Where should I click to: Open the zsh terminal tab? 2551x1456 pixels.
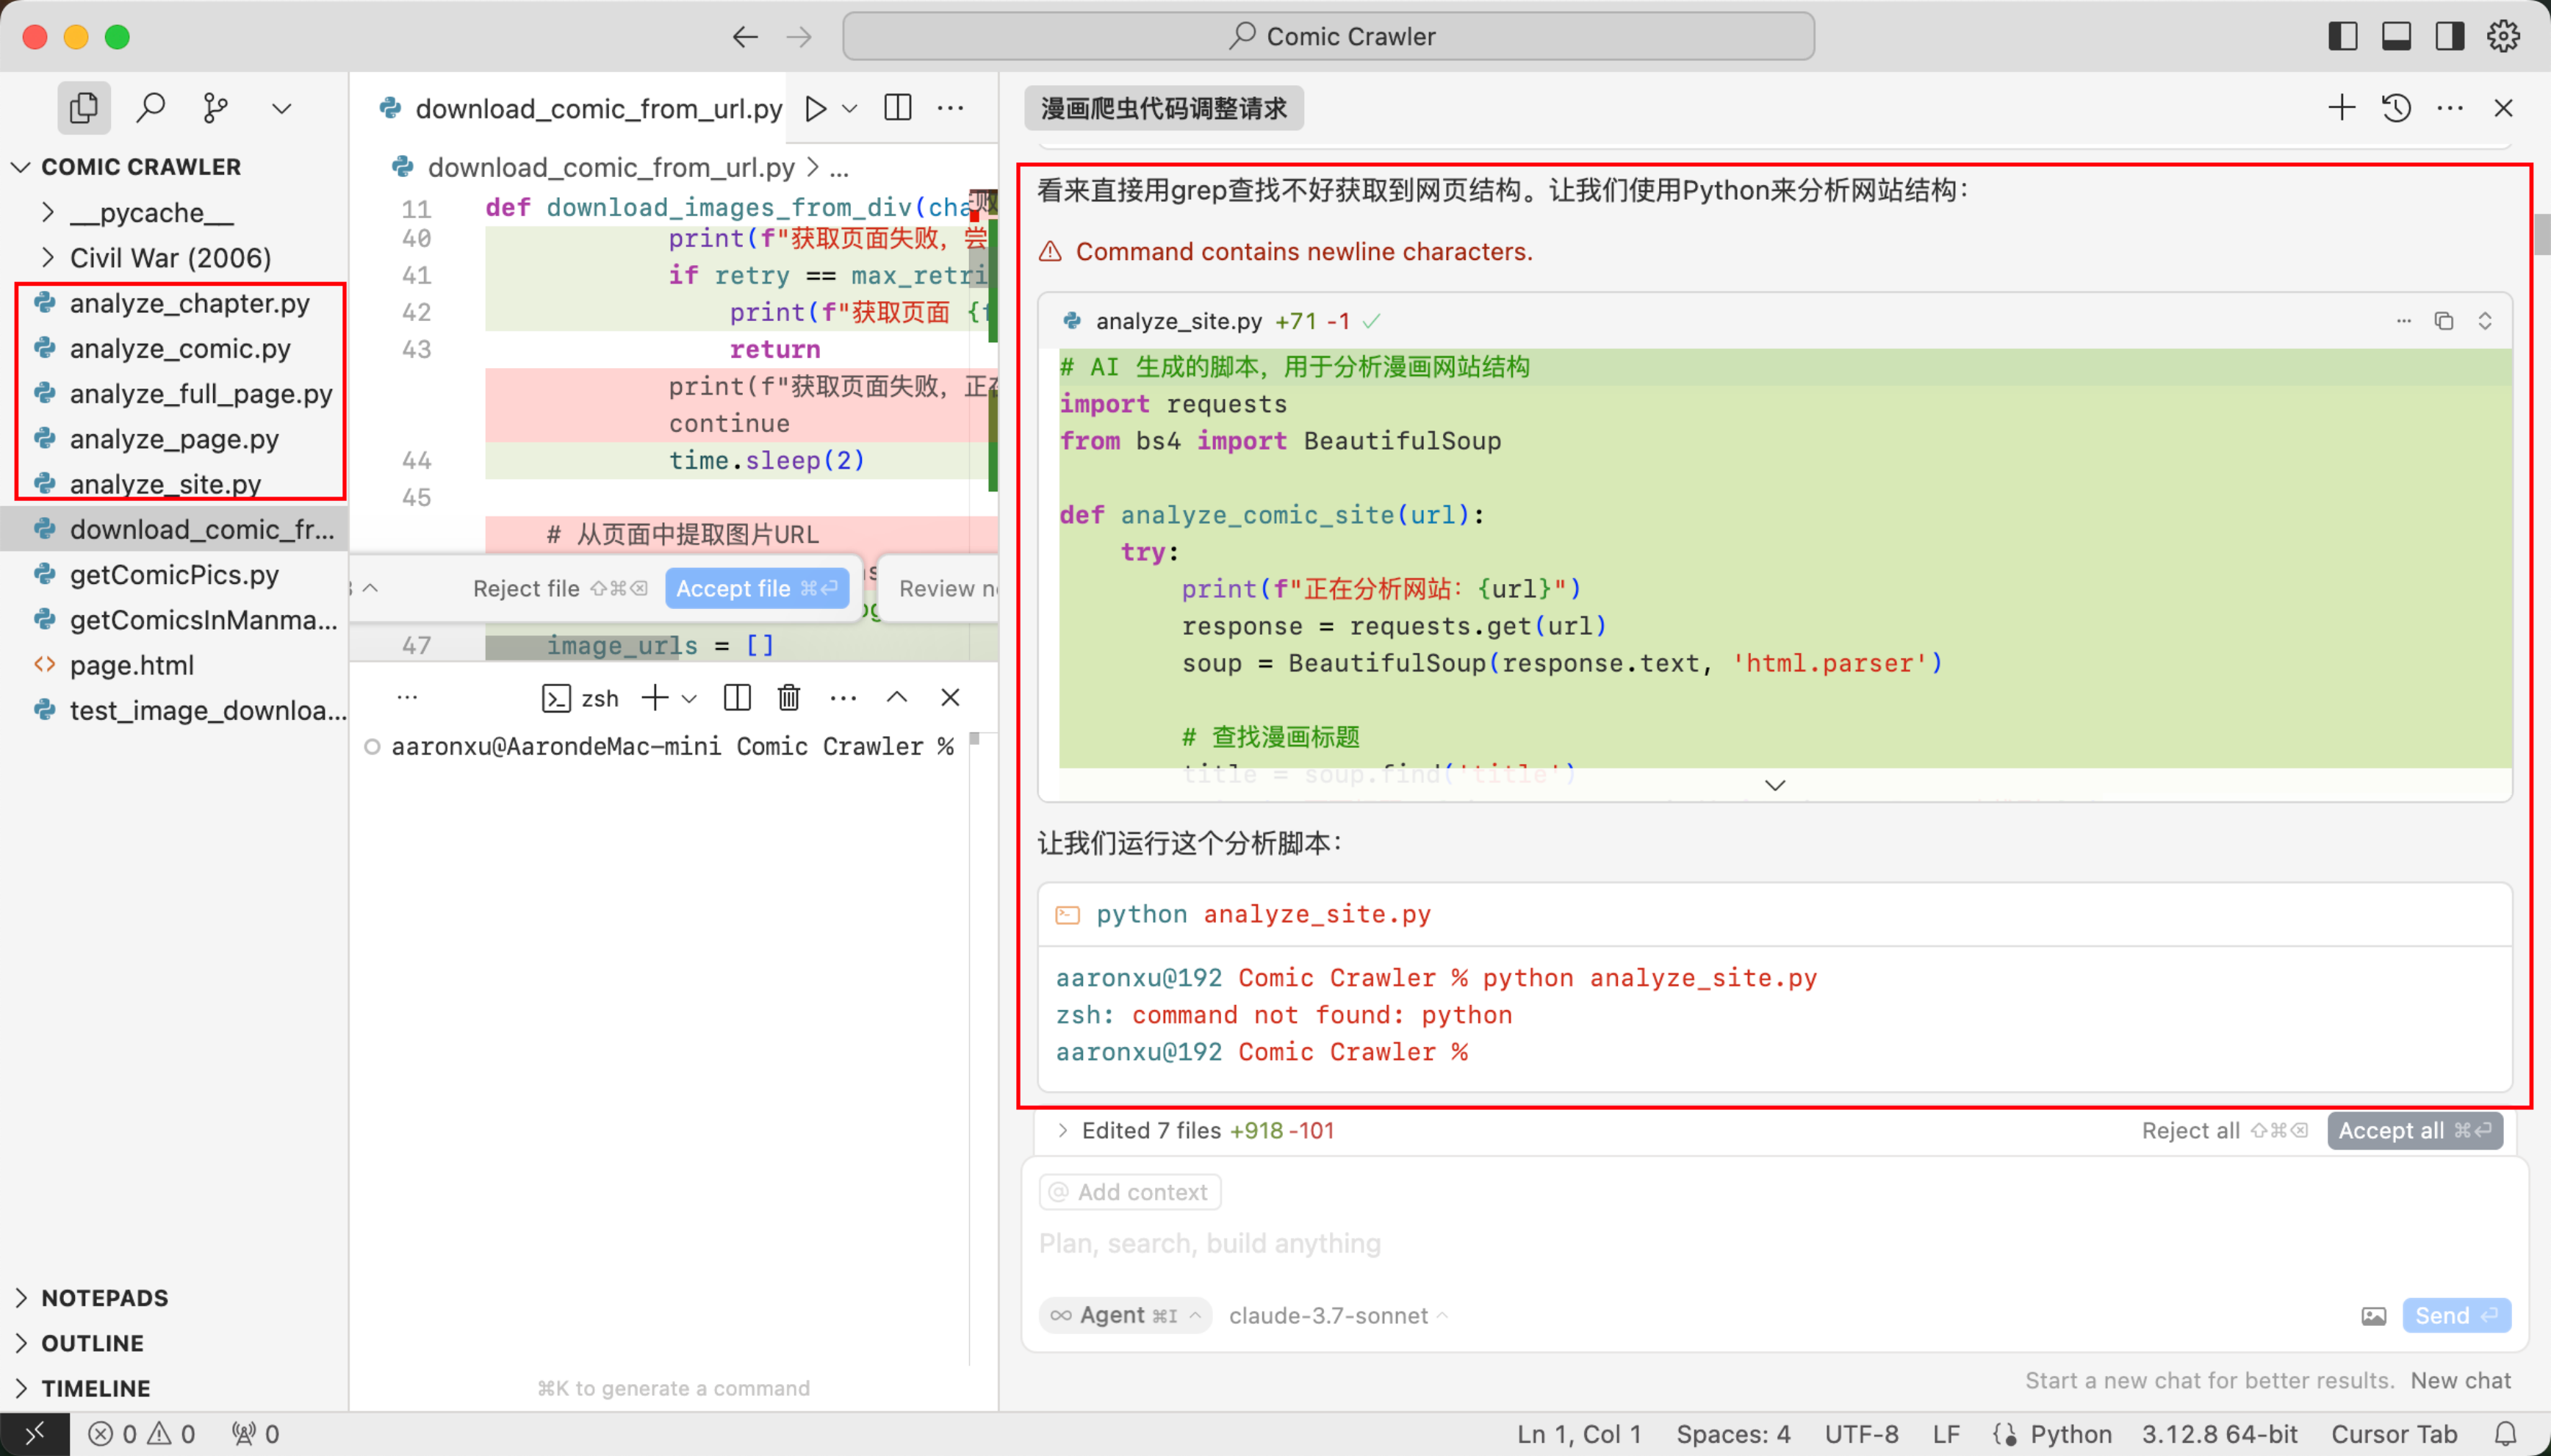tap(580, 698)
